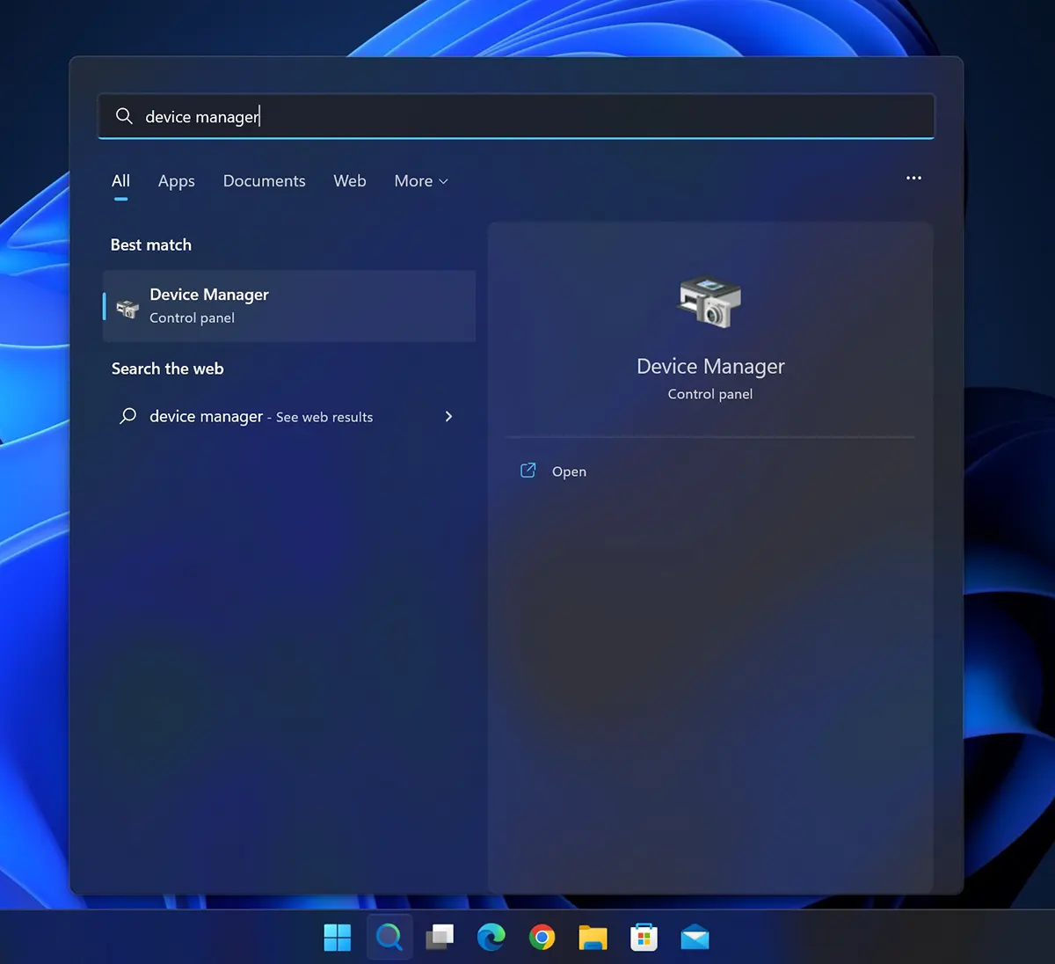Click the large Device Manager preview icon
The height and width of the screenshot is (964, 1055).
(710, 303)
